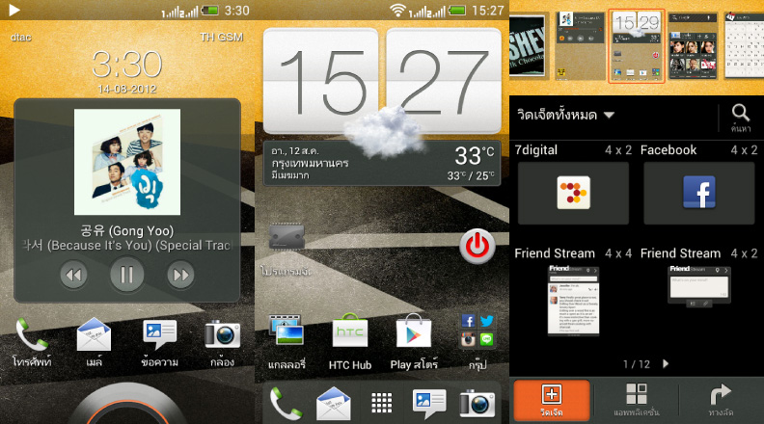This screenshot has height=424, width=764.
Task: Tap the 15 hour flip clock tile
Action: tap(320, 81)
